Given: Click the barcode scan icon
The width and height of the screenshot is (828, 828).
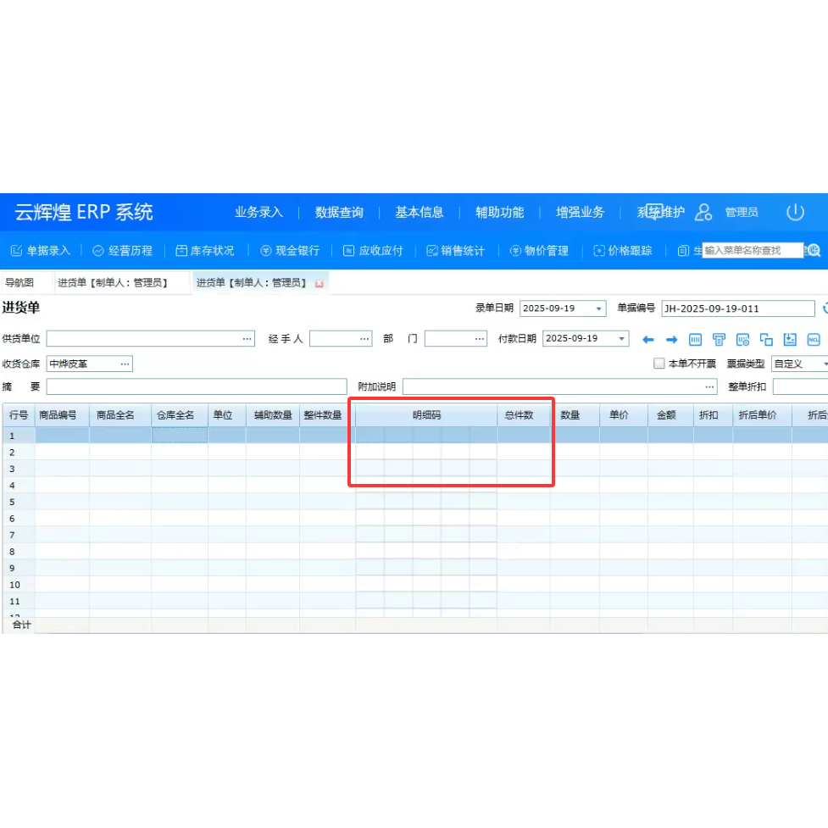Looking at the screenshot, I should point(695,340).
